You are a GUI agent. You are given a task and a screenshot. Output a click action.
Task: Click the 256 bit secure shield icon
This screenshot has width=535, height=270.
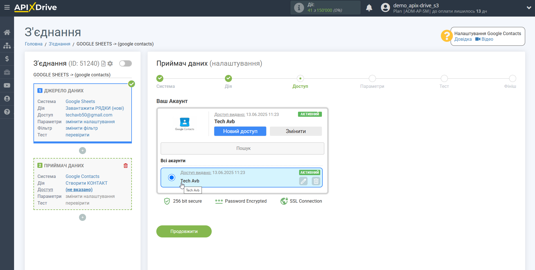coord(167,201)
